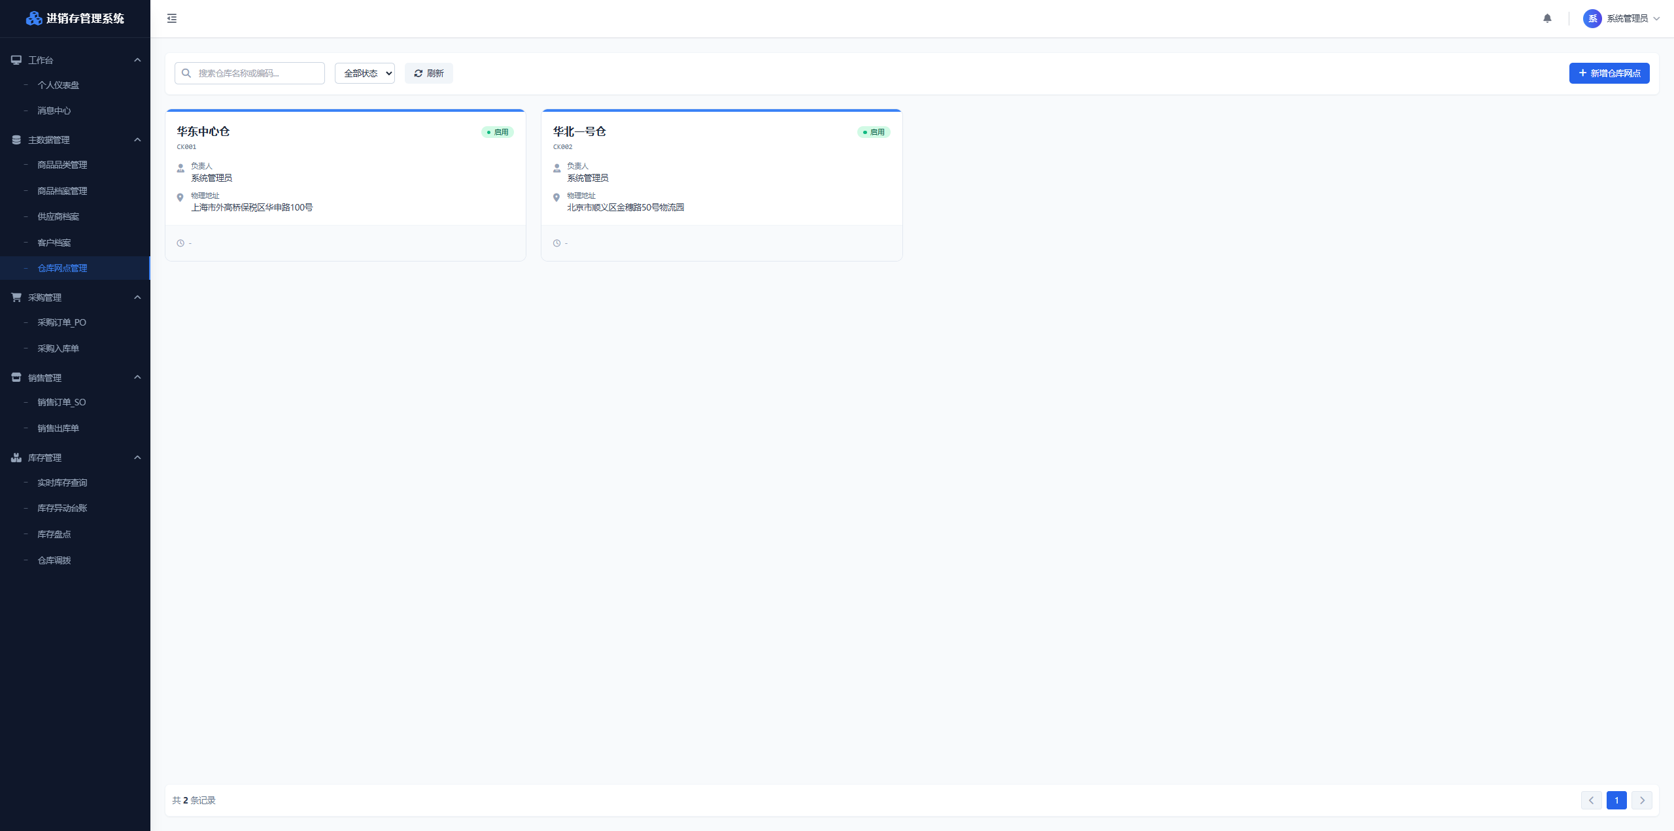Click the magnifier icon in the search box
Image resolution: width=1674 pixels, height=831 pixels.
tap(186, 73)
